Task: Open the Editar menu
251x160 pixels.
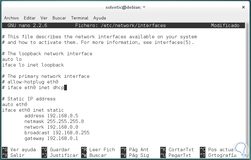Action: pyautogui.click(x=30, y=18)
